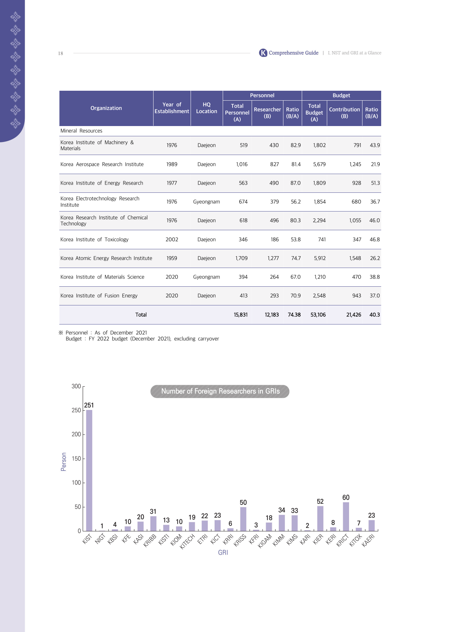The image size is (450, 632).
Task: Select Korea Institute of Toxicology name
Action: coord(95,239)
